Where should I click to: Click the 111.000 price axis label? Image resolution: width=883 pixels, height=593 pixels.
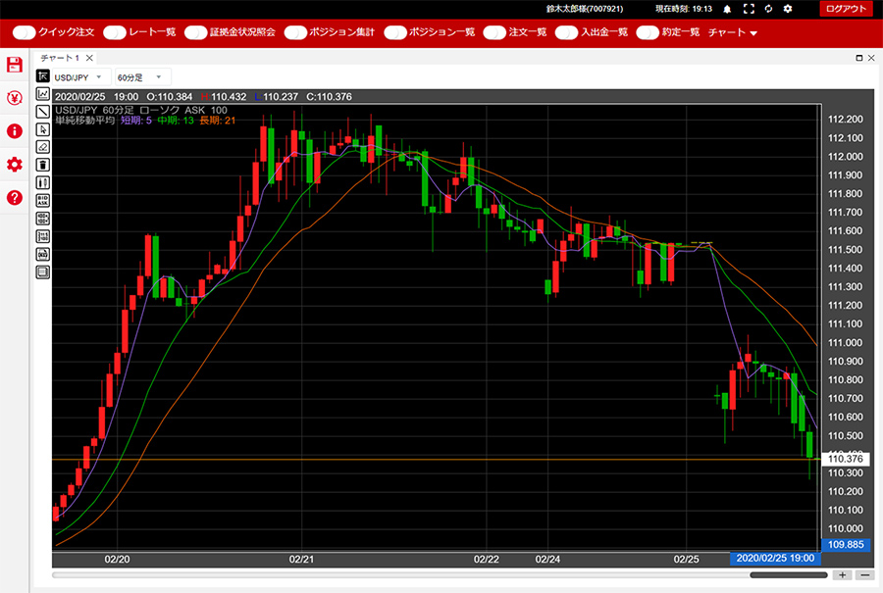coord(846,343)
